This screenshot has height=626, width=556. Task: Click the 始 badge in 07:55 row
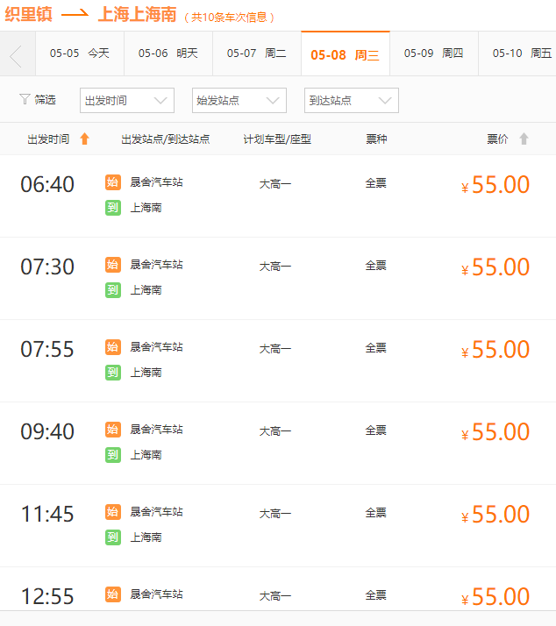(113, 347)
